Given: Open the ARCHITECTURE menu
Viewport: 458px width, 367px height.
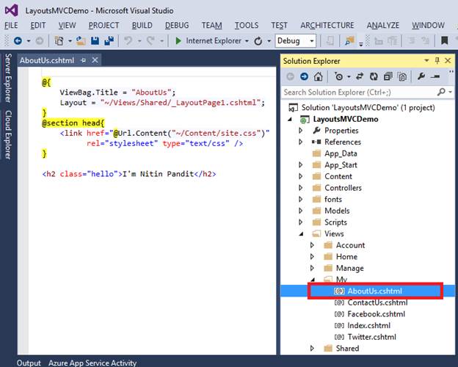Looking at the screenshot, I should (327, 25).
